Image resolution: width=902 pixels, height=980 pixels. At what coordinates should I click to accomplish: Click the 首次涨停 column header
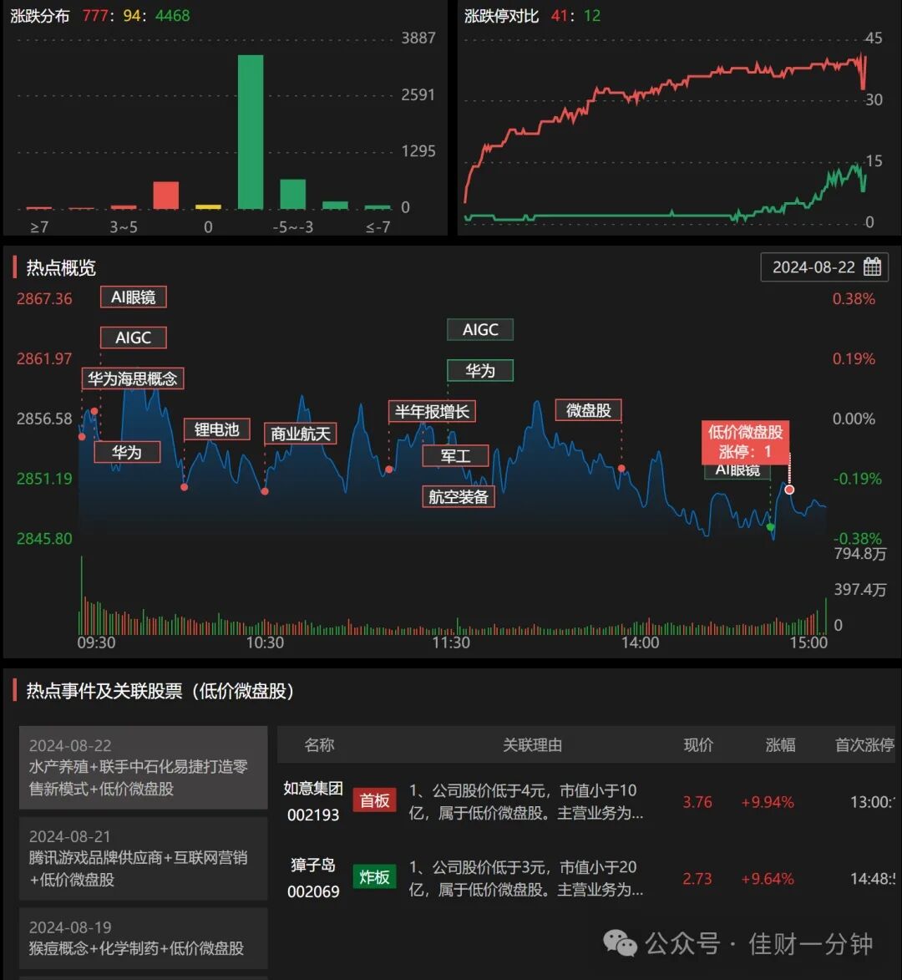click(x=865, y=744)
